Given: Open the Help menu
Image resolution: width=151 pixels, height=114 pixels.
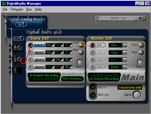Looking at the screenshot, I should click(38, 9).
